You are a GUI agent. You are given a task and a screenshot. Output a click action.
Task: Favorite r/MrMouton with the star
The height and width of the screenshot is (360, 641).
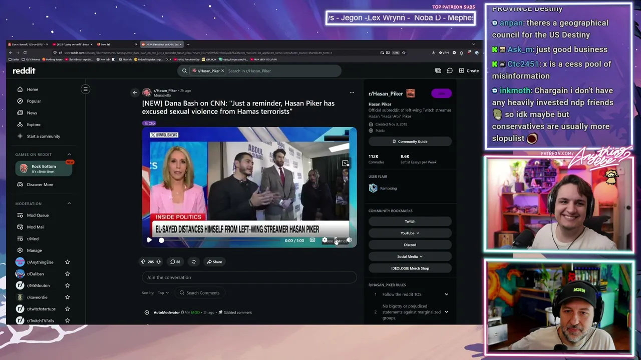[x=68, y=285]
